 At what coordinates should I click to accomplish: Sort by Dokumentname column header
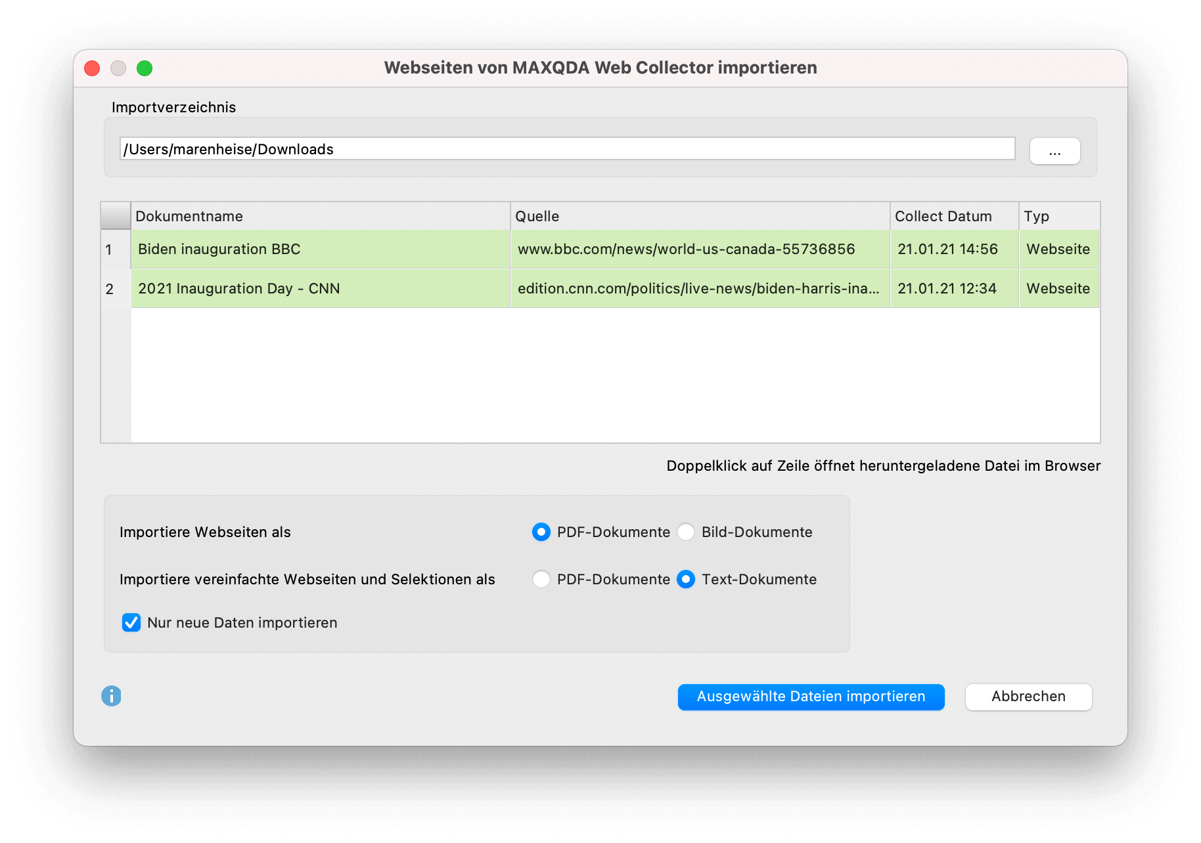321,216
